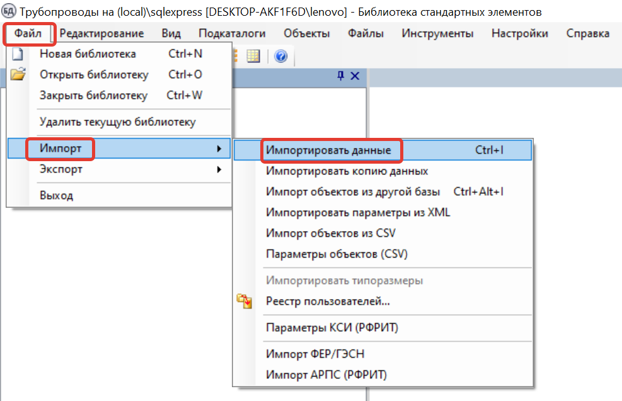
Task: Click the Реестр пользователей icon
Action: (245, 301)
